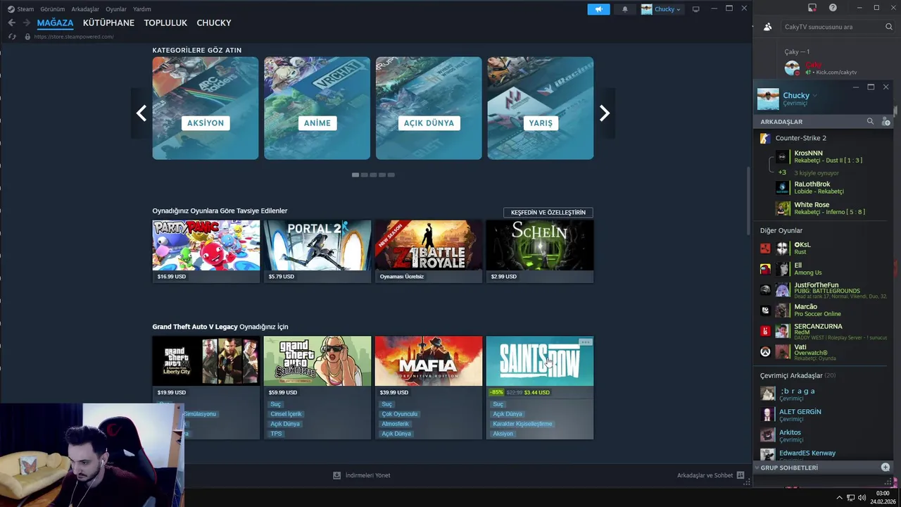The width and height of the screenshot is (901, 507).
Task: Click the taskbar volume icon
Action: pyautogui.click(x=862, y=498)
